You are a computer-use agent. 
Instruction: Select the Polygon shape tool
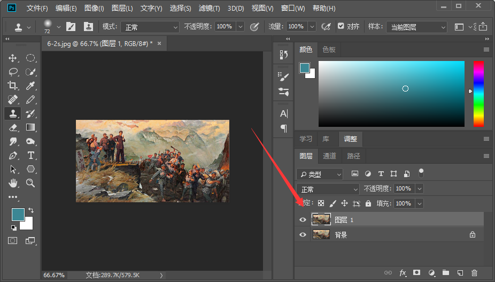point(30,169)
